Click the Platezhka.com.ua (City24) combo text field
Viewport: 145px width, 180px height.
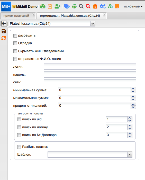point(50,24)
